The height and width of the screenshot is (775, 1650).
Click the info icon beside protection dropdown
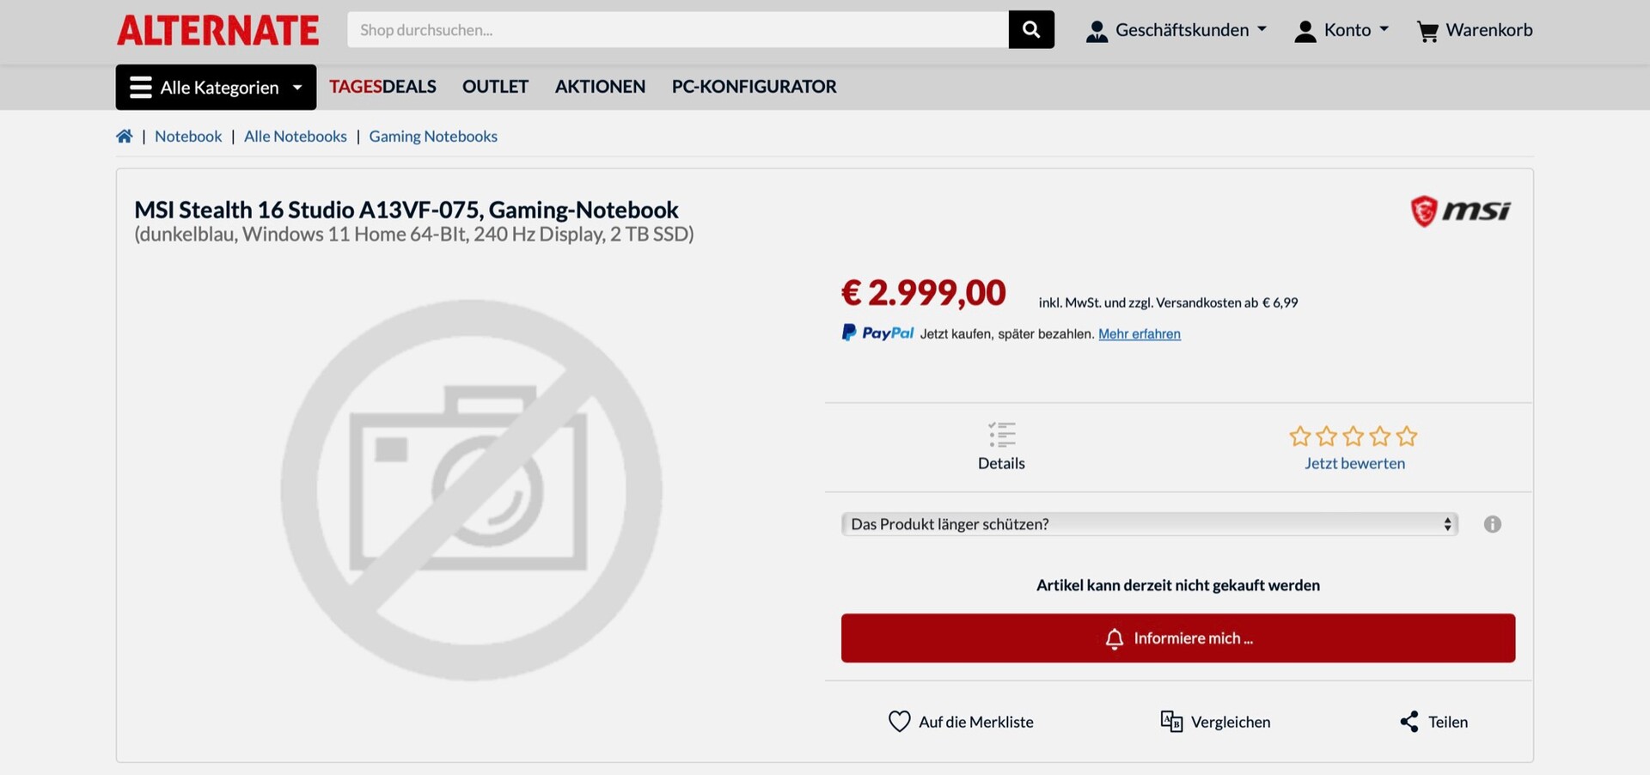[1492, 524]
